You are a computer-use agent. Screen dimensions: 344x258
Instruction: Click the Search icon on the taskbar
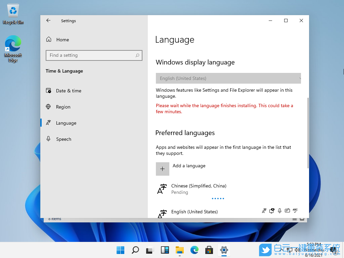click(x=135, y=250)
